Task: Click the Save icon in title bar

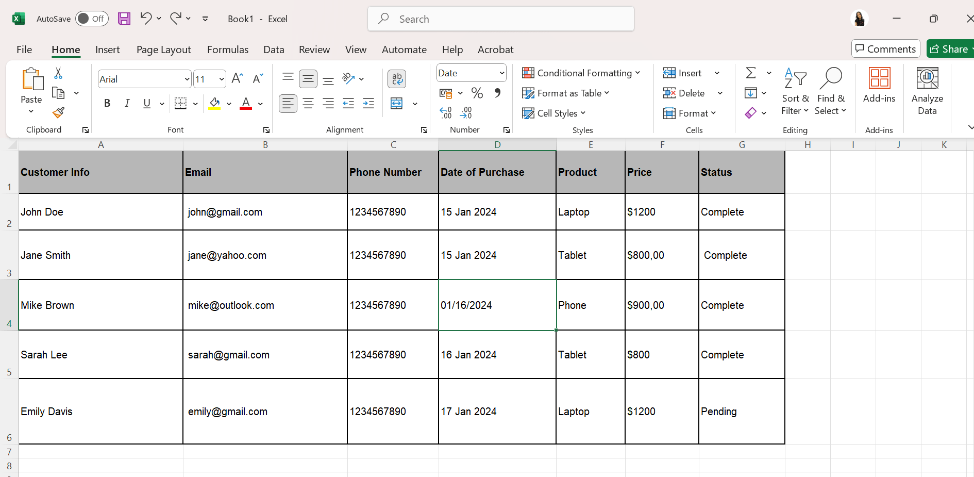Action: click(x=124, y=19)
